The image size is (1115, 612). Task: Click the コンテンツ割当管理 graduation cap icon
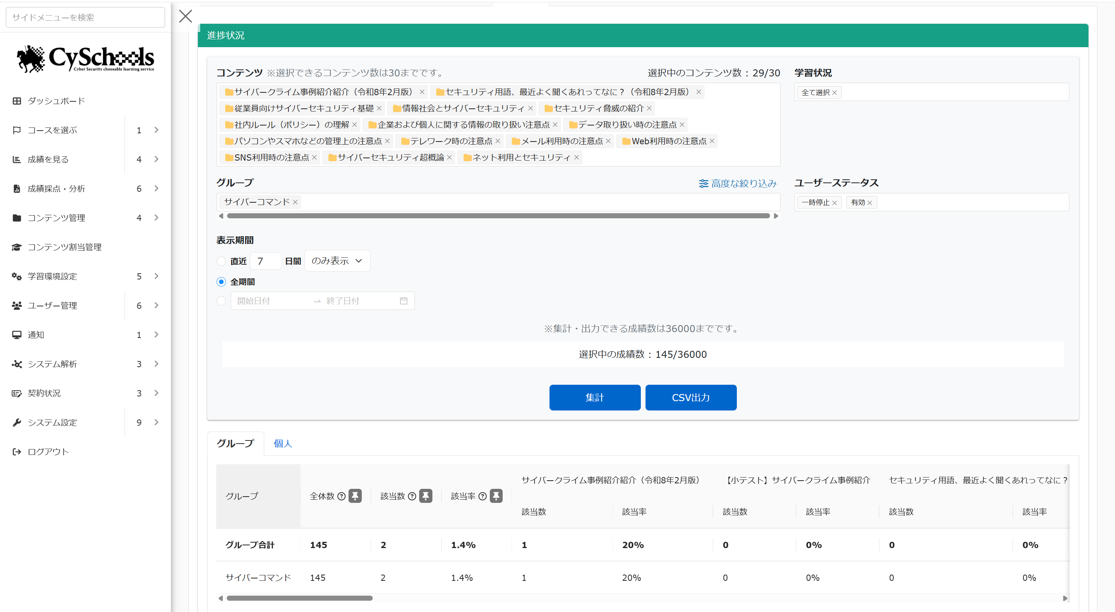click(17, 247)
